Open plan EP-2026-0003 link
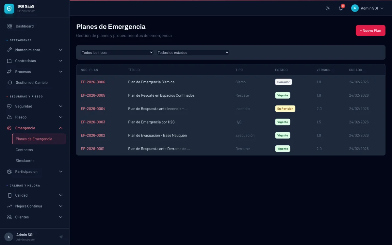392x245 pixels. point(93,122)
